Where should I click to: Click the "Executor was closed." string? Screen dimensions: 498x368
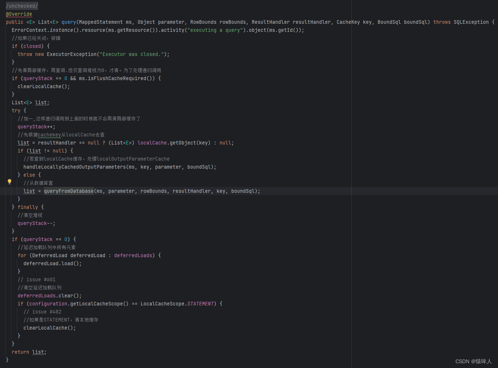[132, 54]
